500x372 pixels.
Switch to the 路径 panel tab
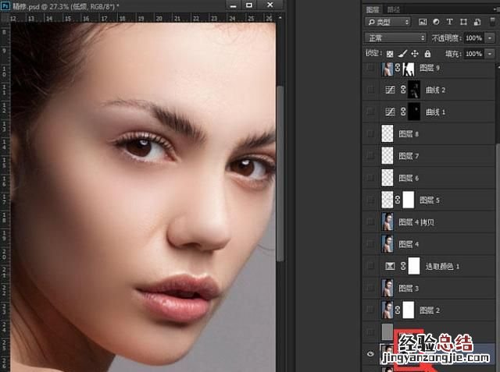point(394,9)
